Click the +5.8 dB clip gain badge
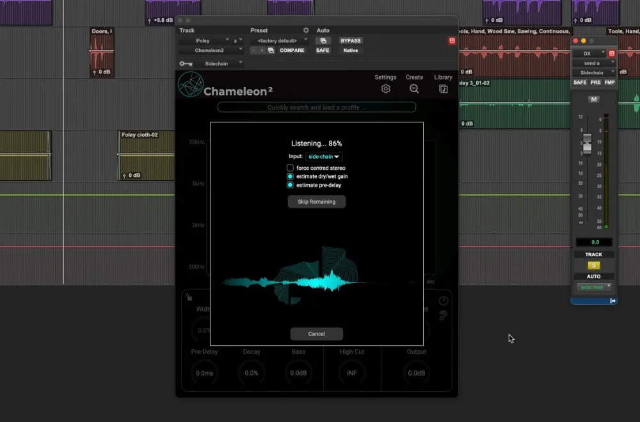Image resolution: width=640 pixels, height=422 pixels. [161, 20]
